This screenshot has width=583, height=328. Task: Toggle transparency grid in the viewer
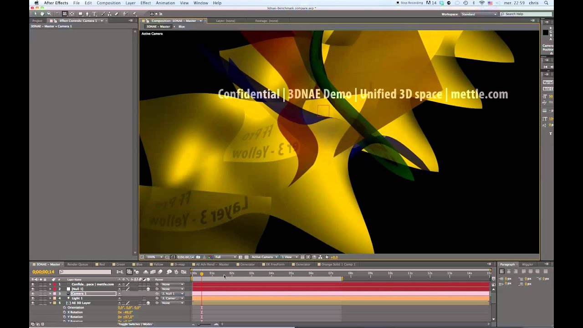246,257
